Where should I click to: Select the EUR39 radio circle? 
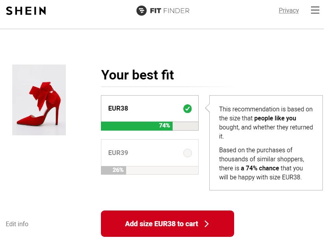pyautogui.click(x=187, y=153)
